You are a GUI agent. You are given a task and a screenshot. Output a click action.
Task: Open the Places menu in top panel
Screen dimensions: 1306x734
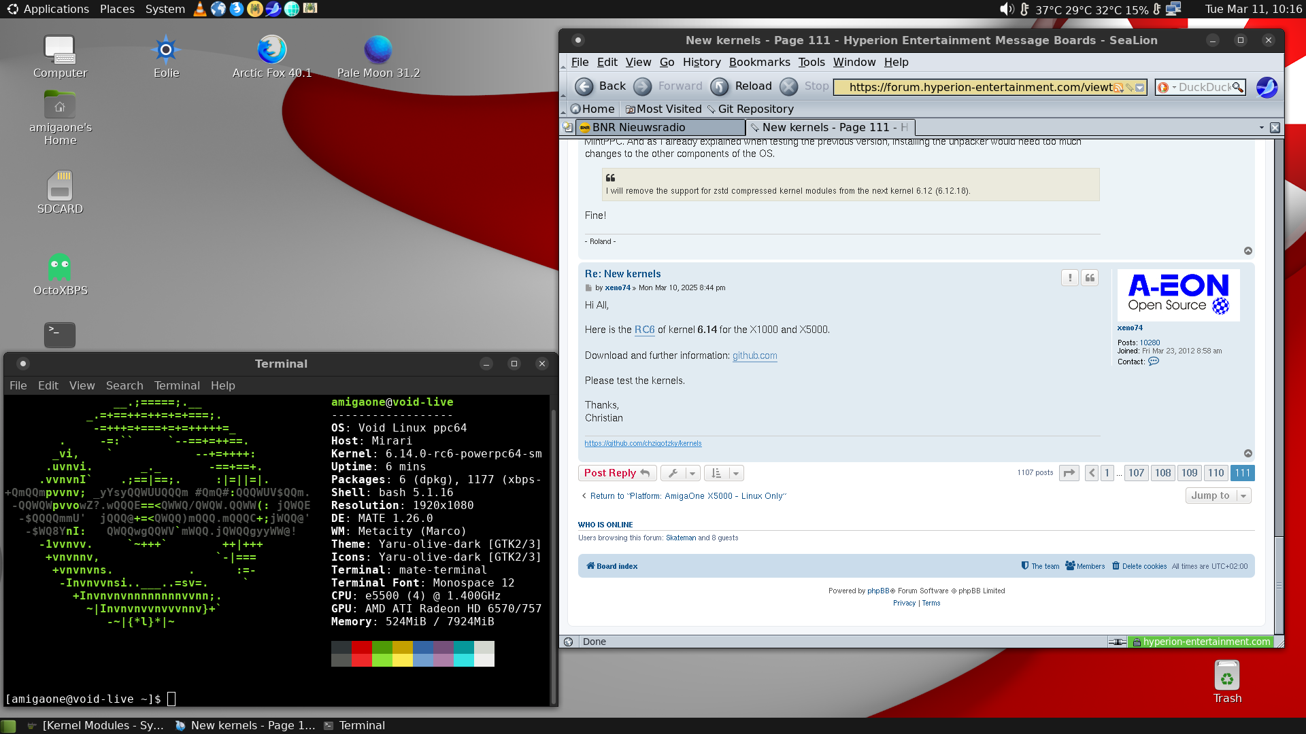point(117,9)
